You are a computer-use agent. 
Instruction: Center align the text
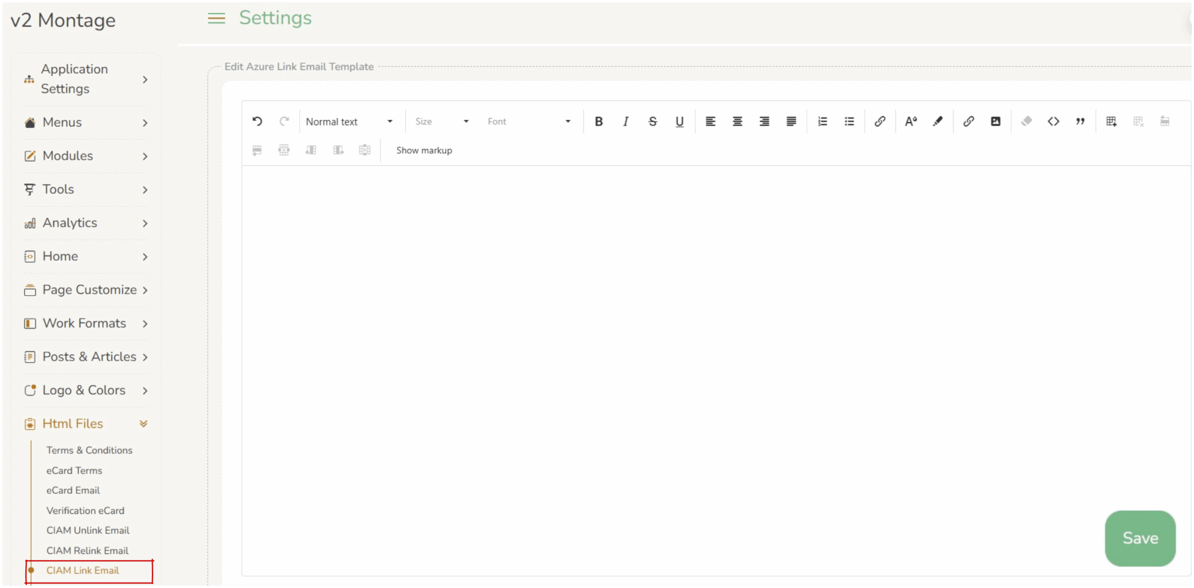737,122
